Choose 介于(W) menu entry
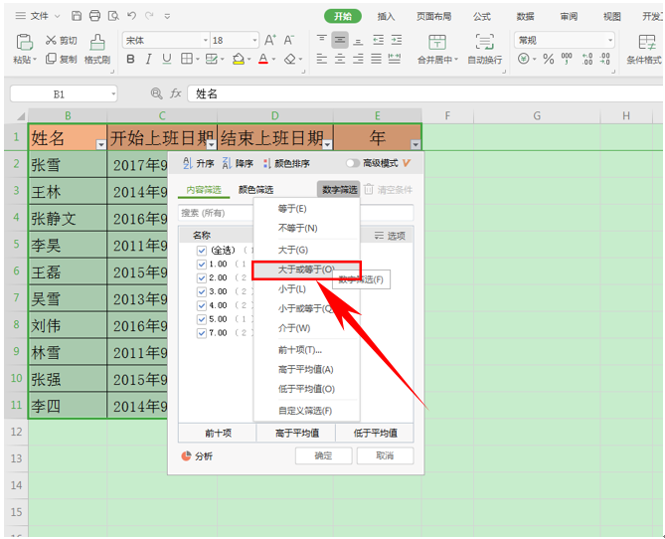 coord(306,328)
